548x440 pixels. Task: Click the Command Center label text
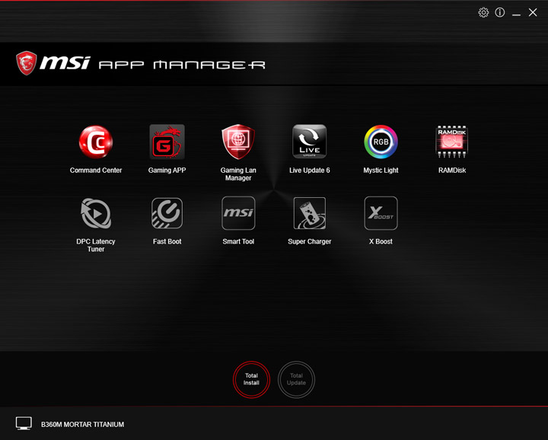(96, 171)
